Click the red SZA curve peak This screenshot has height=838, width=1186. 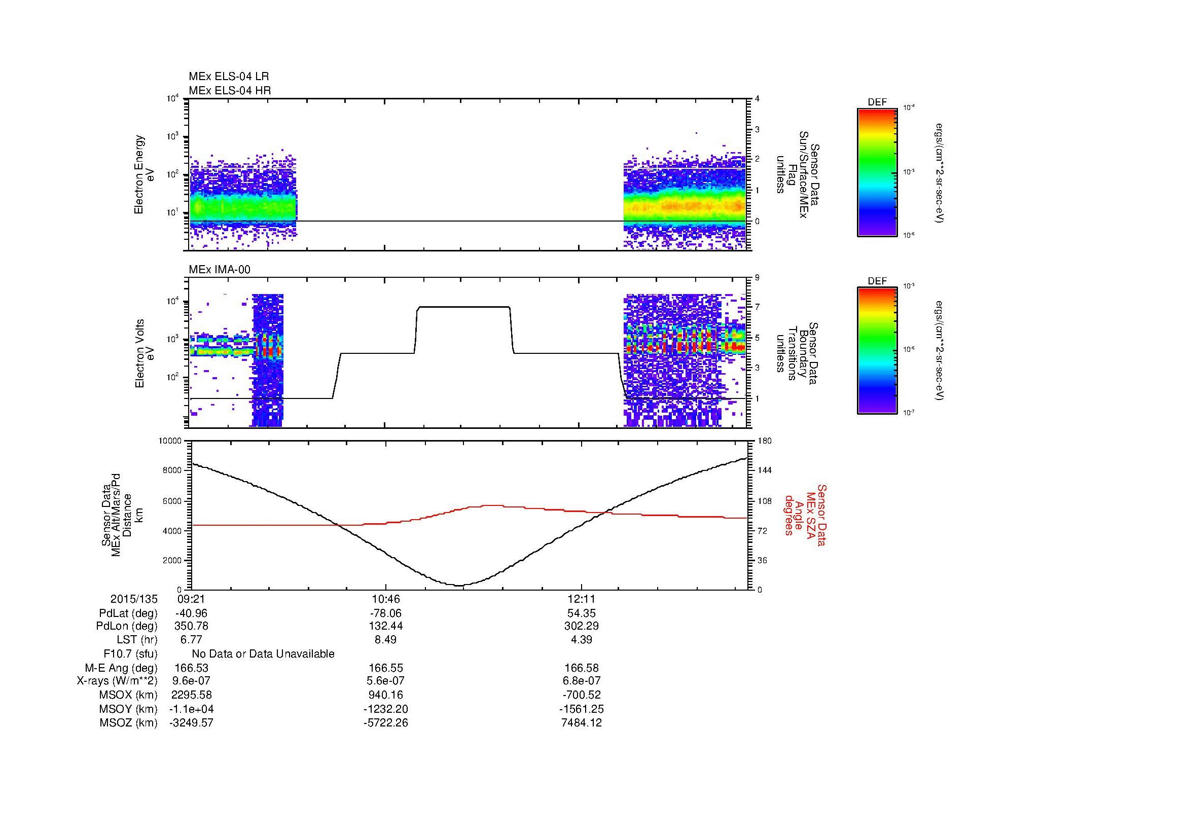coord(492,505)
